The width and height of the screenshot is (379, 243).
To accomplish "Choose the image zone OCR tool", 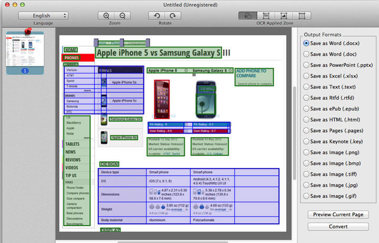I will tap(283, 16).
